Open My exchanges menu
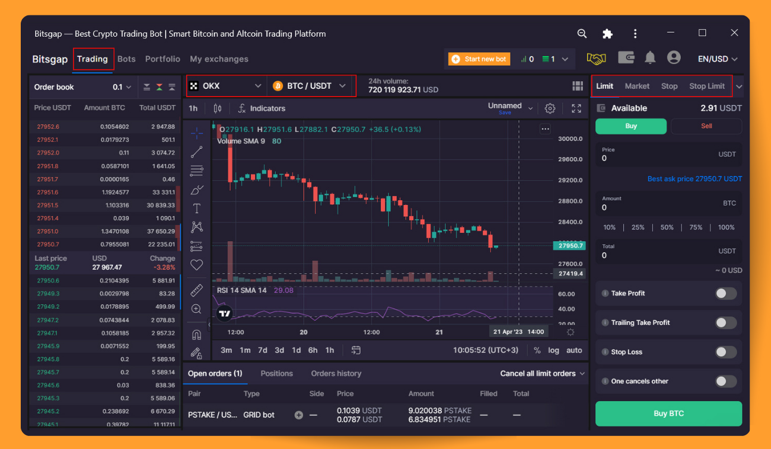 click(x=219, y=59)
